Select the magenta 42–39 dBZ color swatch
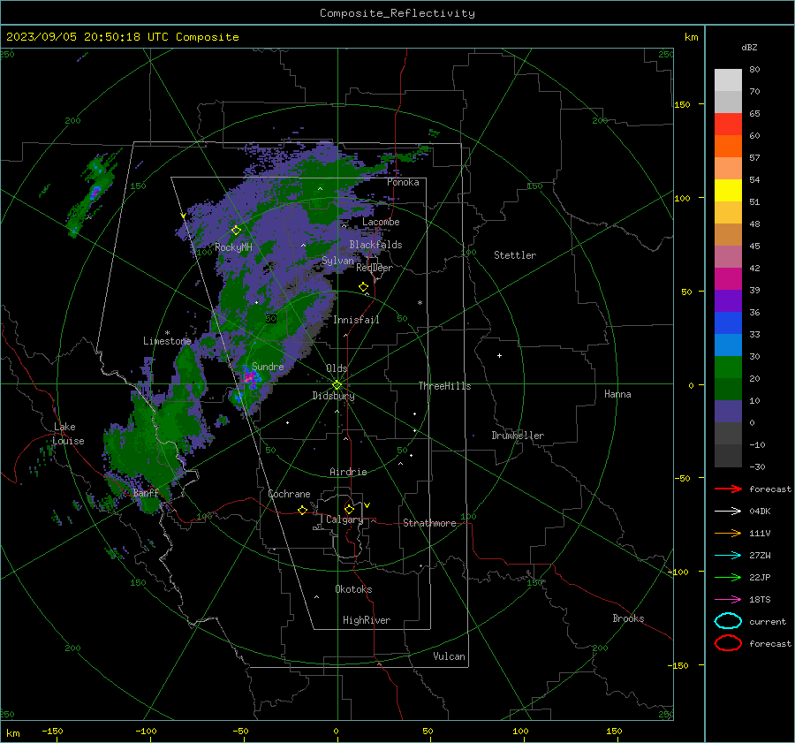Viewport: 795px width, 743px height. click(x=728, y=279)
